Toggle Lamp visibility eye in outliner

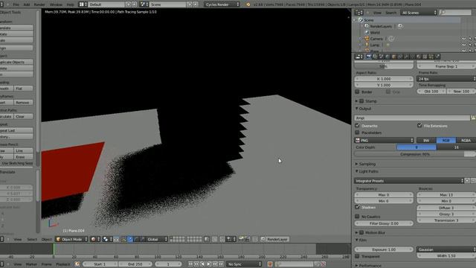click(464, 45)
